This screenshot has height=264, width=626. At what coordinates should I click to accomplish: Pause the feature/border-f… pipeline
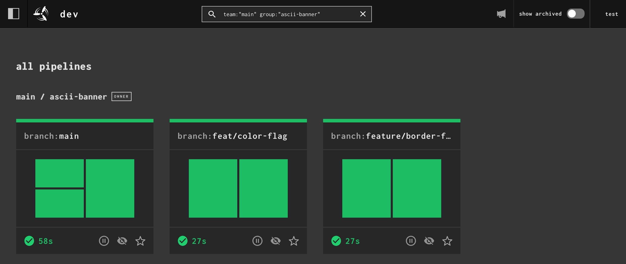(x=411, y=241)
